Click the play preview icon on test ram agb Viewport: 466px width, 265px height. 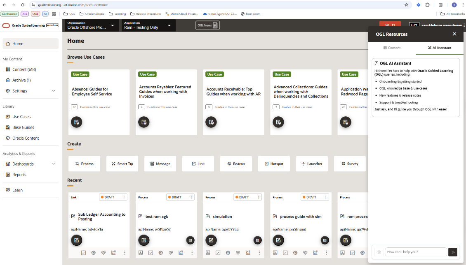pos(141,253)
